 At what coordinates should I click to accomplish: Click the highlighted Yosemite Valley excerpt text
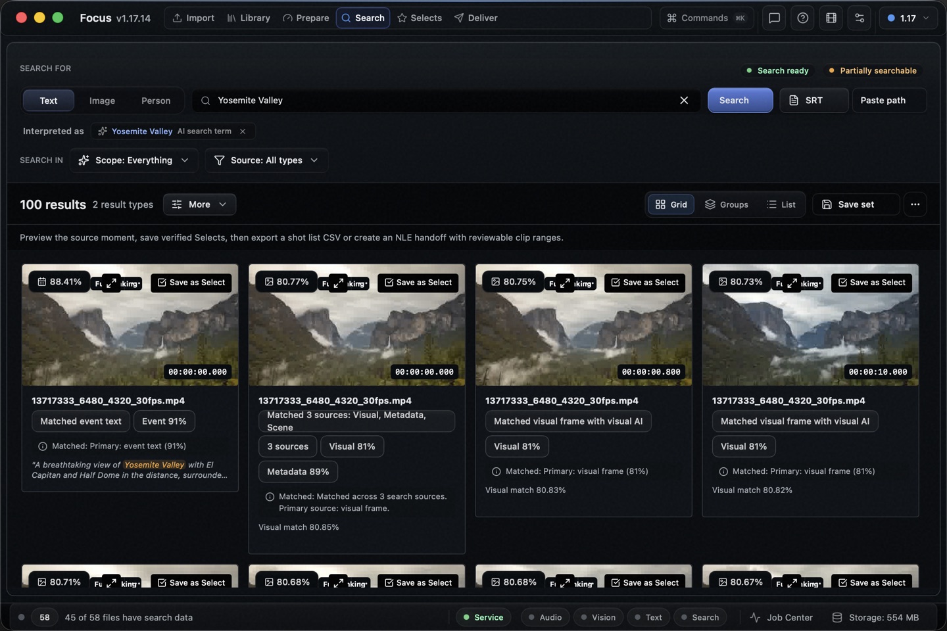[155, 465]
